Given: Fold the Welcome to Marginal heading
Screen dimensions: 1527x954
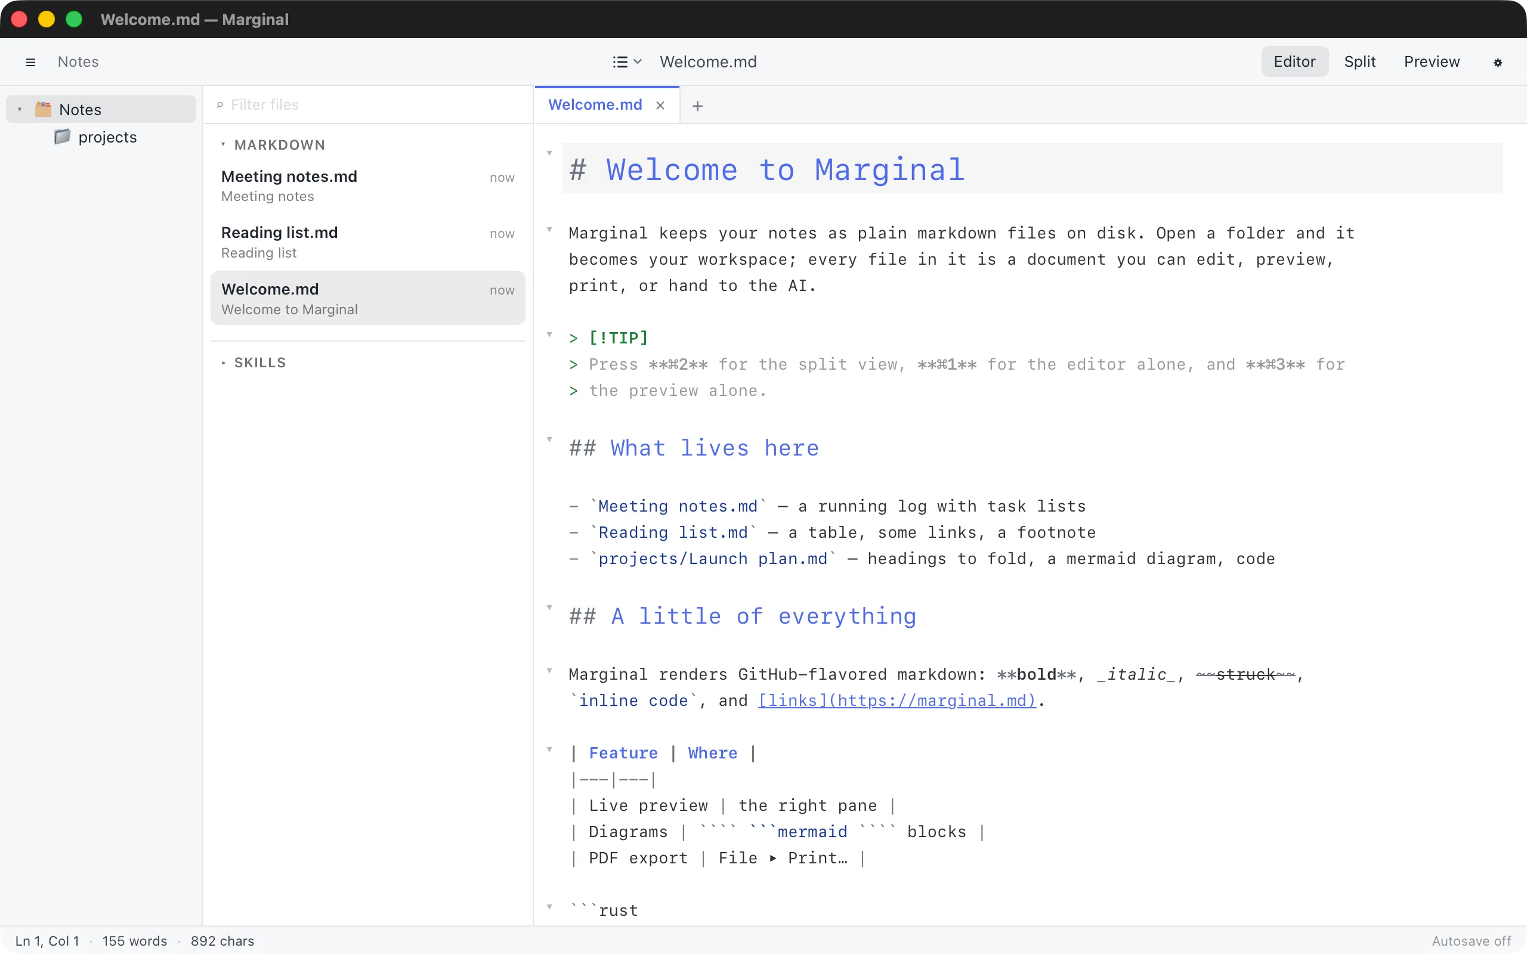Looking at the screenshot, I should (x=549, y=153).
